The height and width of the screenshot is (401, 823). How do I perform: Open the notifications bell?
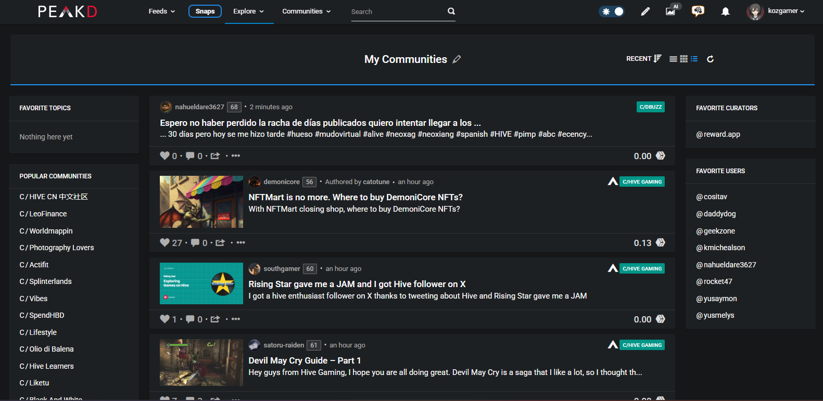coord(725,11)
